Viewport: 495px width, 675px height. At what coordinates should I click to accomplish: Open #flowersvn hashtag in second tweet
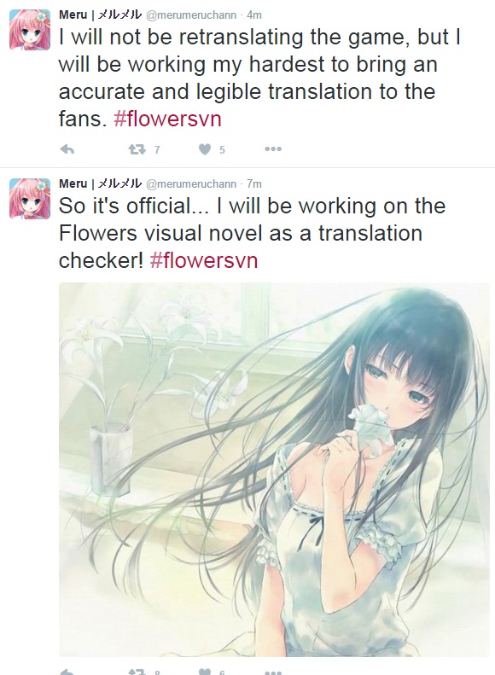[x=204, y=260]
